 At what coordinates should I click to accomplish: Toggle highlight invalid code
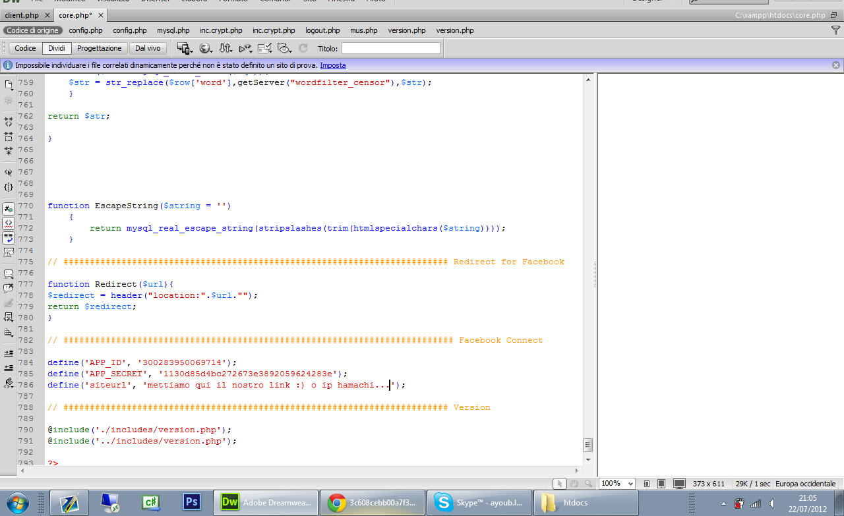tap(9, 223)
